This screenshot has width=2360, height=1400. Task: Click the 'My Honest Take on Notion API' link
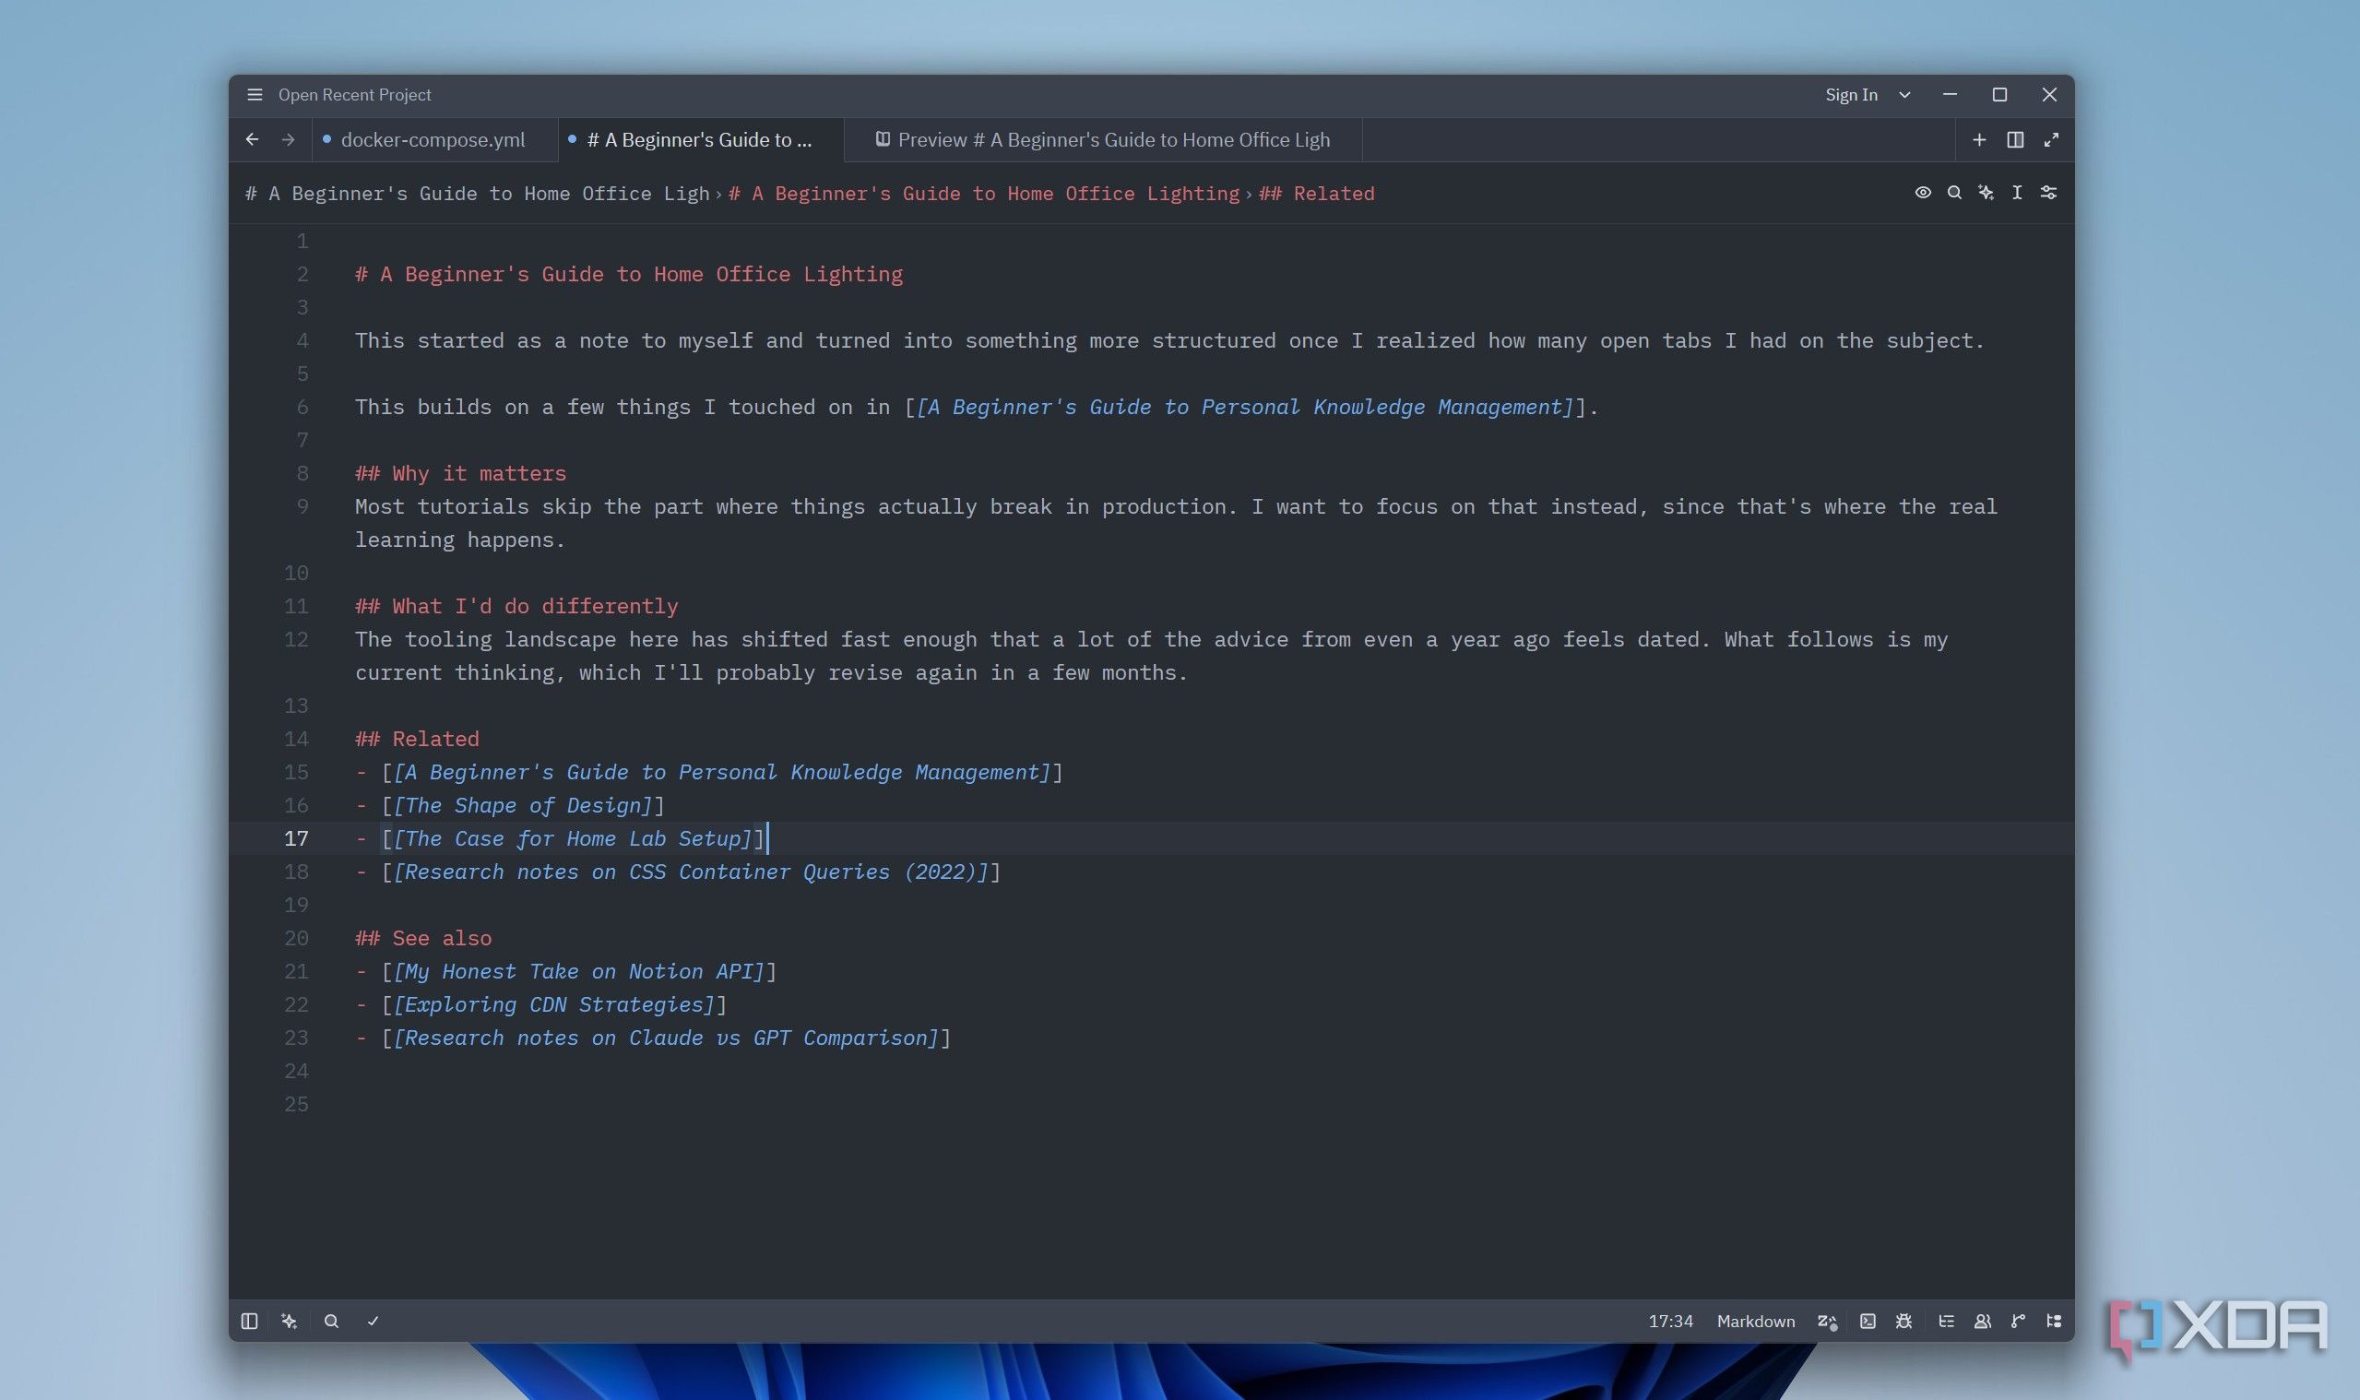pyautogui.click(x=578, y=972)
